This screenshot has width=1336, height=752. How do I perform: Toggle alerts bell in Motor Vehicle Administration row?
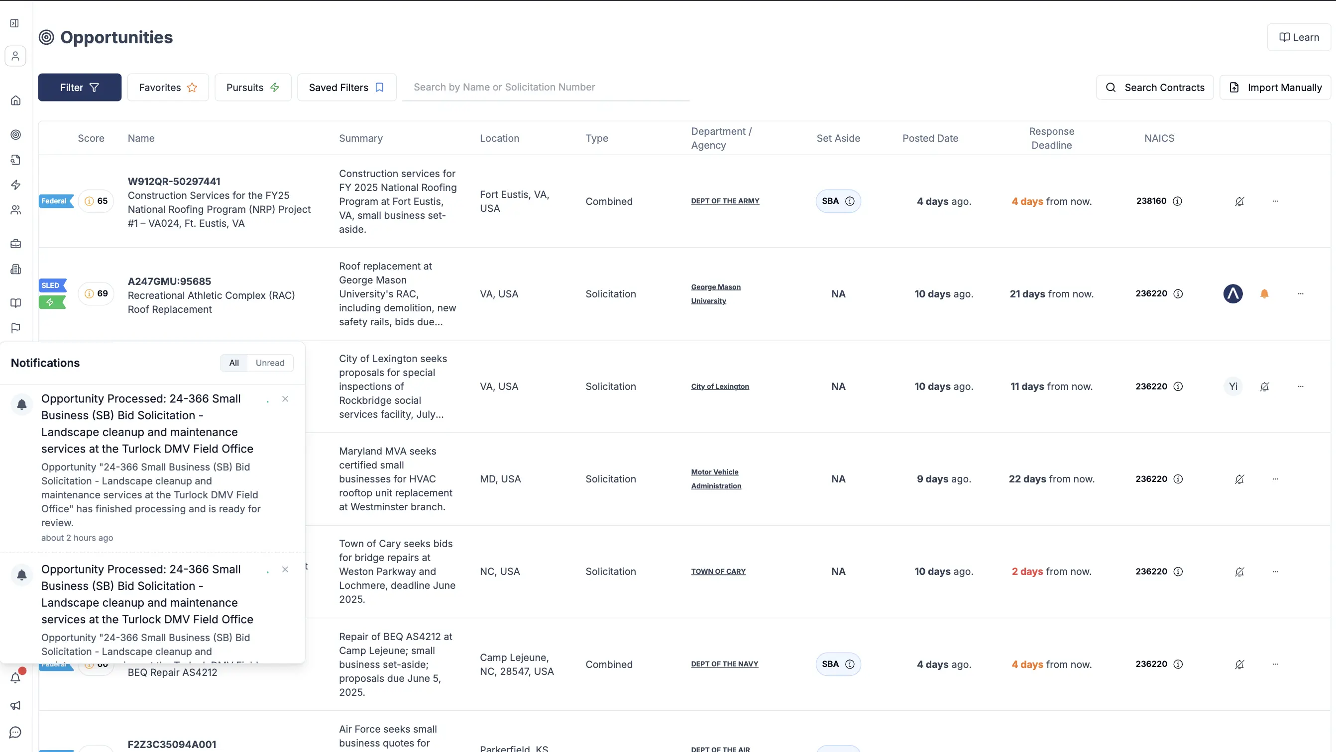coord(1239,479)
